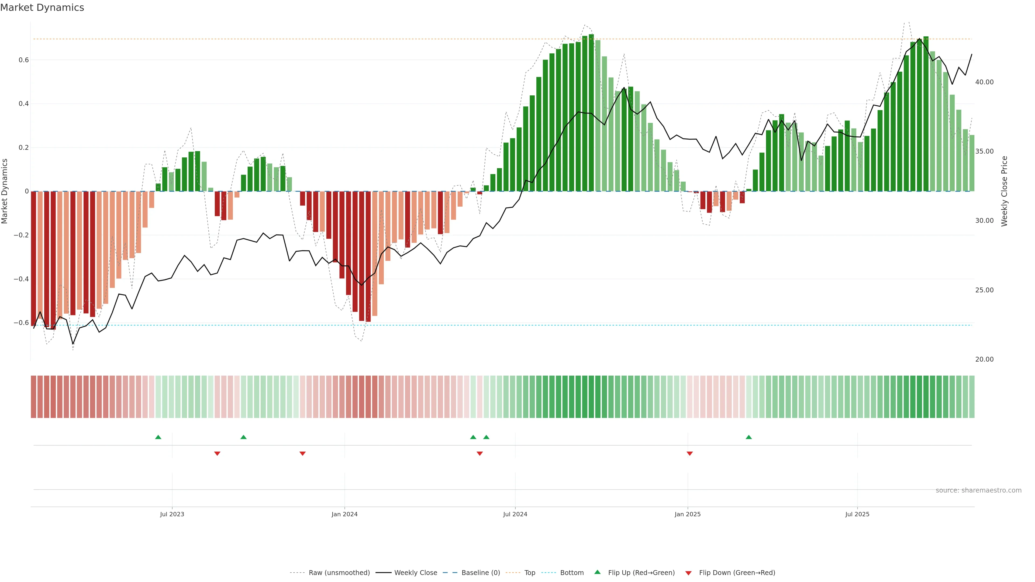This screenshot has width=1035, height=582.
Task: Toggle the Baseline (0) legend entry
Action: click(481, 573)
